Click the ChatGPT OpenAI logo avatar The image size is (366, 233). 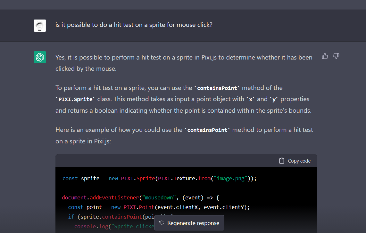pos(40,57)
